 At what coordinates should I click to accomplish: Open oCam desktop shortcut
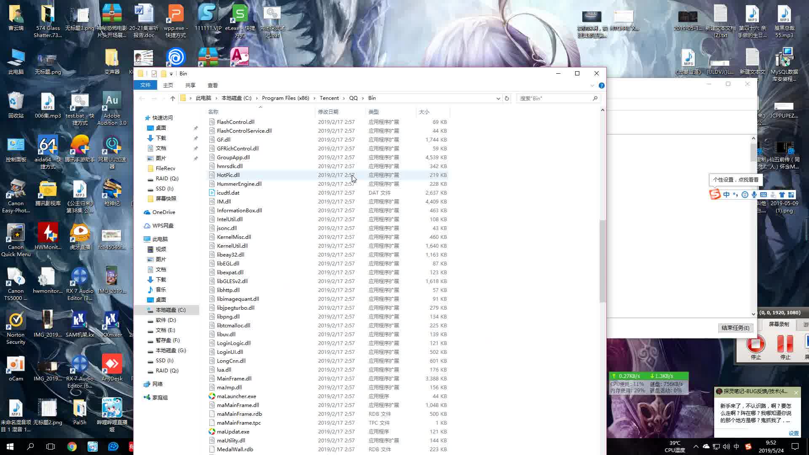(16, 367)
